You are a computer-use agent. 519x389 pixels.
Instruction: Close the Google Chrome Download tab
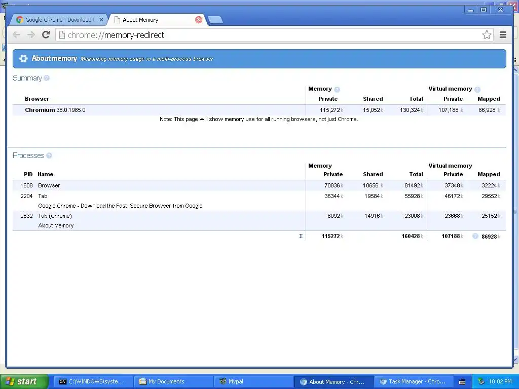[x=101, y=20]
